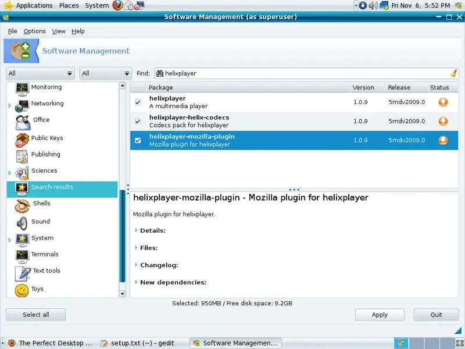Click the Apply button

[380, 315]
